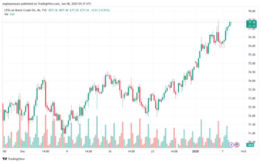Click the 74.00 price axis label
The image size is (261, 163).
252,81
